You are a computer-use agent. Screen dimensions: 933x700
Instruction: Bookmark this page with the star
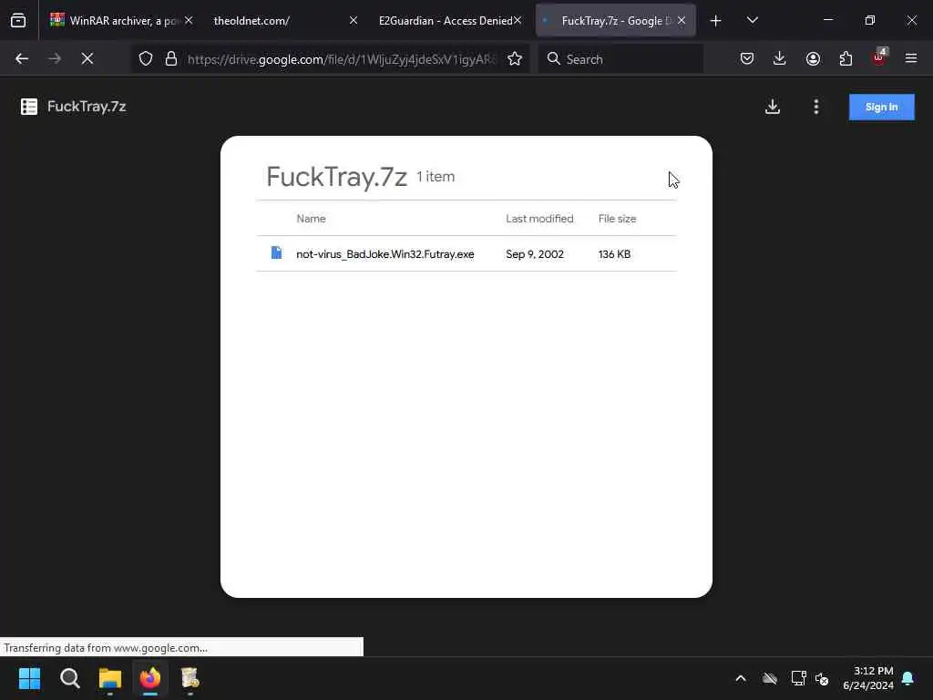click(x=515, y=58)
